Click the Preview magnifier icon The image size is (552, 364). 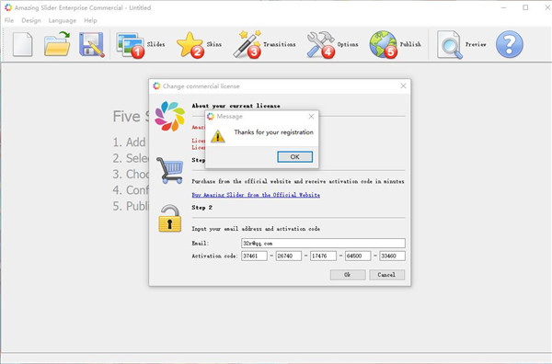click(x=450, y=45)
